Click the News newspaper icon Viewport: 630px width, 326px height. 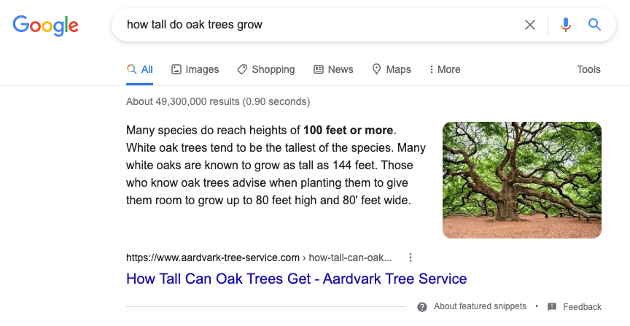click(318, 69)
